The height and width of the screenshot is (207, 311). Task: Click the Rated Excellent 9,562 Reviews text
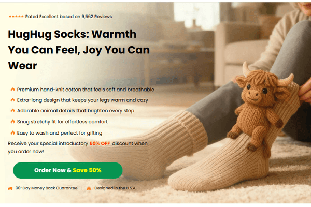[68, 17]
